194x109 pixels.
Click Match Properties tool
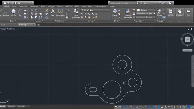click(128, 14)
